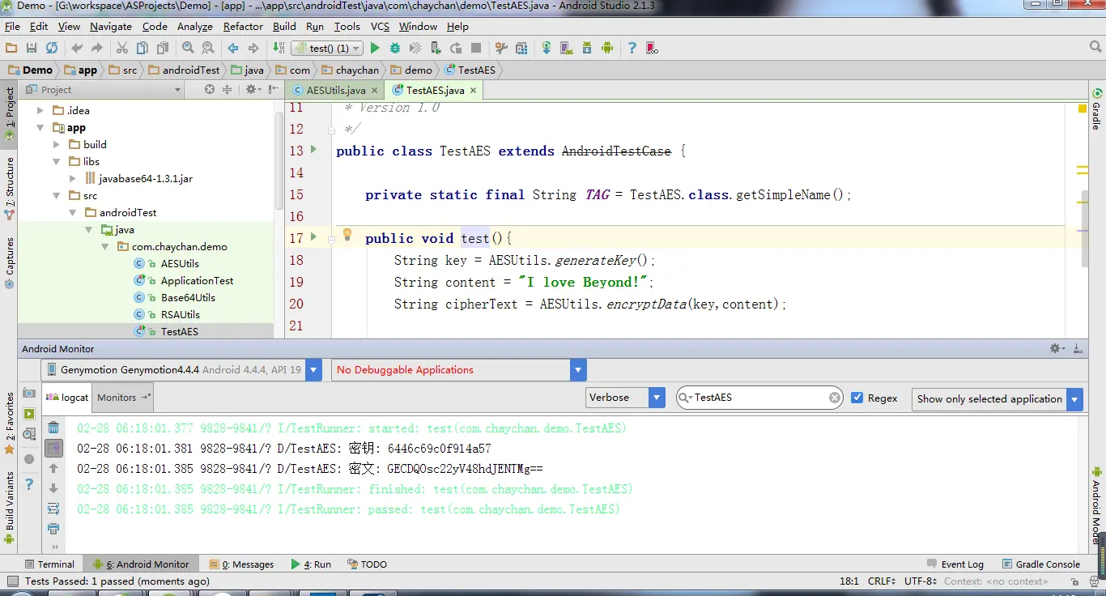Viewport: 1106px width, 596px height.
Task: Expand the build folder arrow
Action: [x=57, y=144]
